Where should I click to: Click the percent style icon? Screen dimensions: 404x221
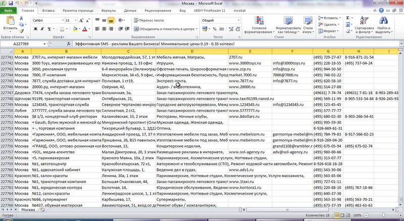tap(215, 29)
